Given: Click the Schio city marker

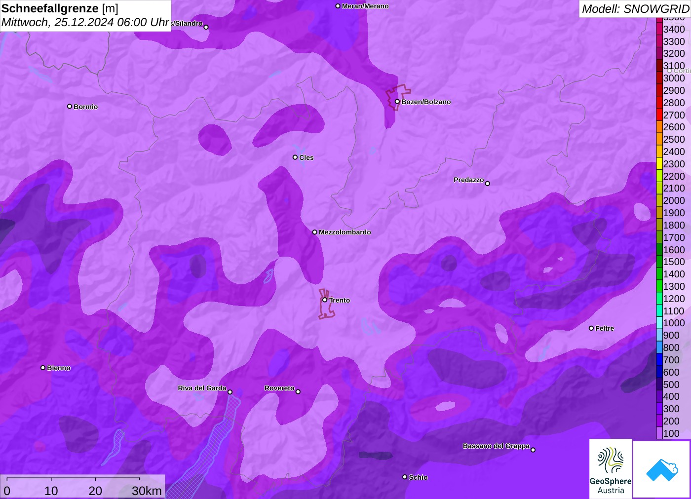Looking at the screenshot, I should pos(405,477).
